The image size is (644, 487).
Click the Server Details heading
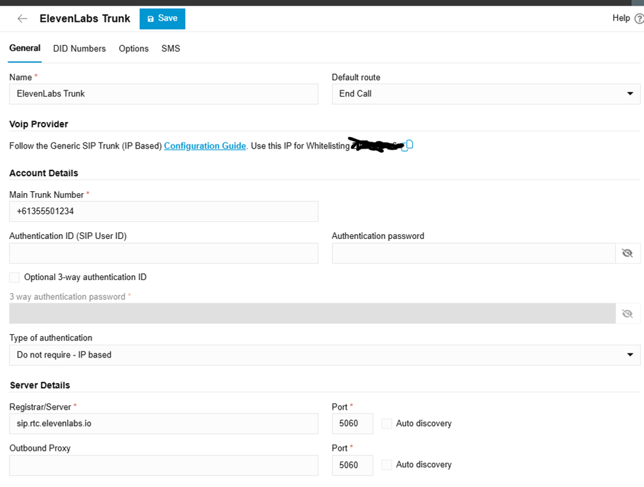tap(40, 385)
